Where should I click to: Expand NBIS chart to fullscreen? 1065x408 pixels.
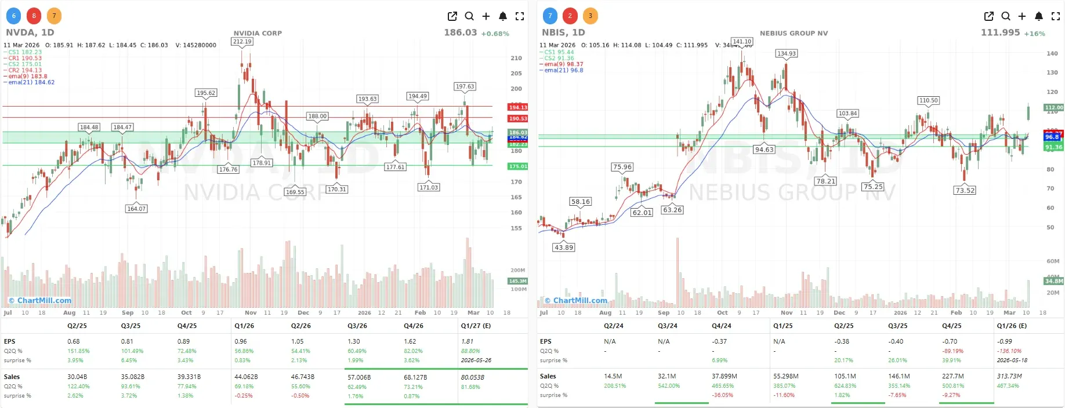(x=1056, y=16)
